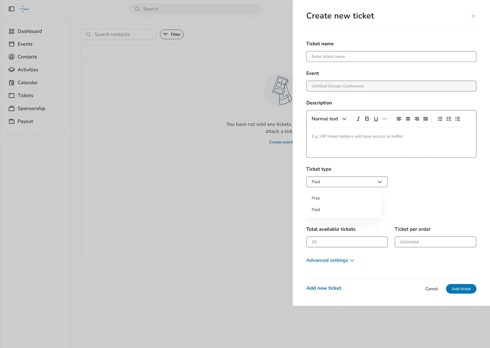Open the Ticket type Paid dropdown
This screenshot has height=348, width=490.
[x=347, y=182]
